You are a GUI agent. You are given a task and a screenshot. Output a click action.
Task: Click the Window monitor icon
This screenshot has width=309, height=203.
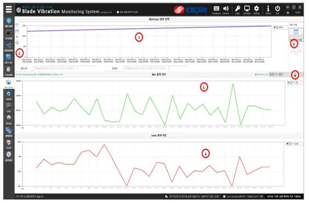click(x=247, y=10)
